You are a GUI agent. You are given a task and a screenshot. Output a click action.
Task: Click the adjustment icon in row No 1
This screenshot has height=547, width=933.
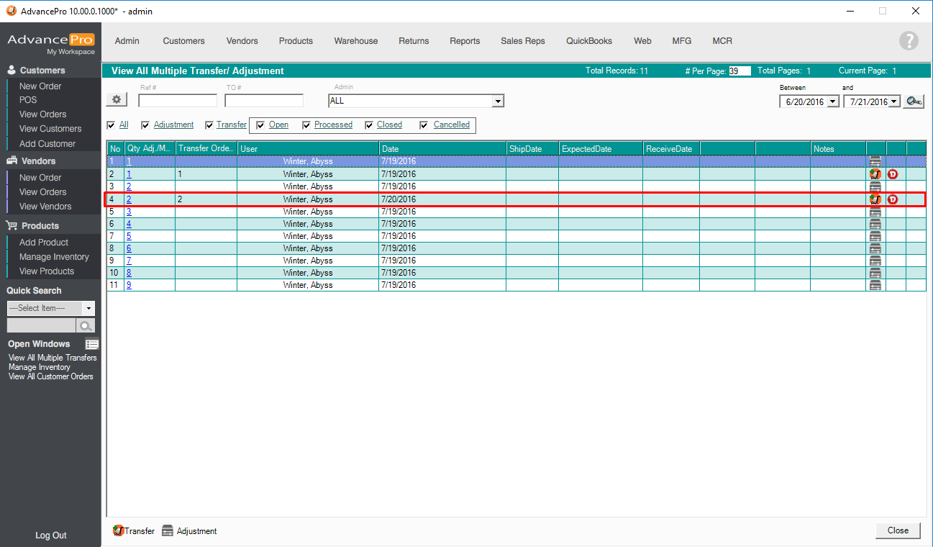(875, 161)
